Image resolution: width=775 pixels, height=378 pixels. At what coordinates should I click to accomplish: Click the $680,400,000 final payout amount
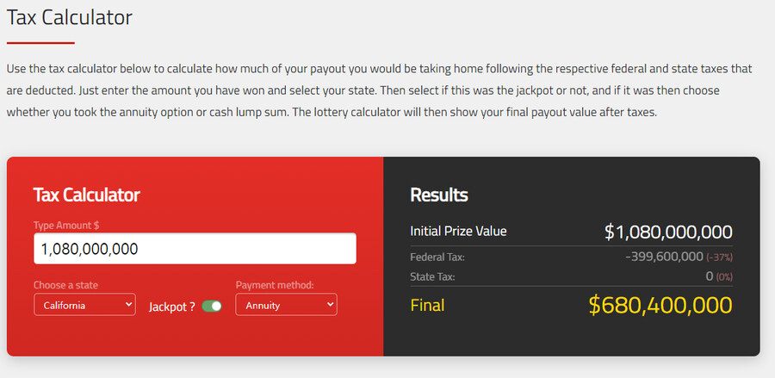[660, 305]
